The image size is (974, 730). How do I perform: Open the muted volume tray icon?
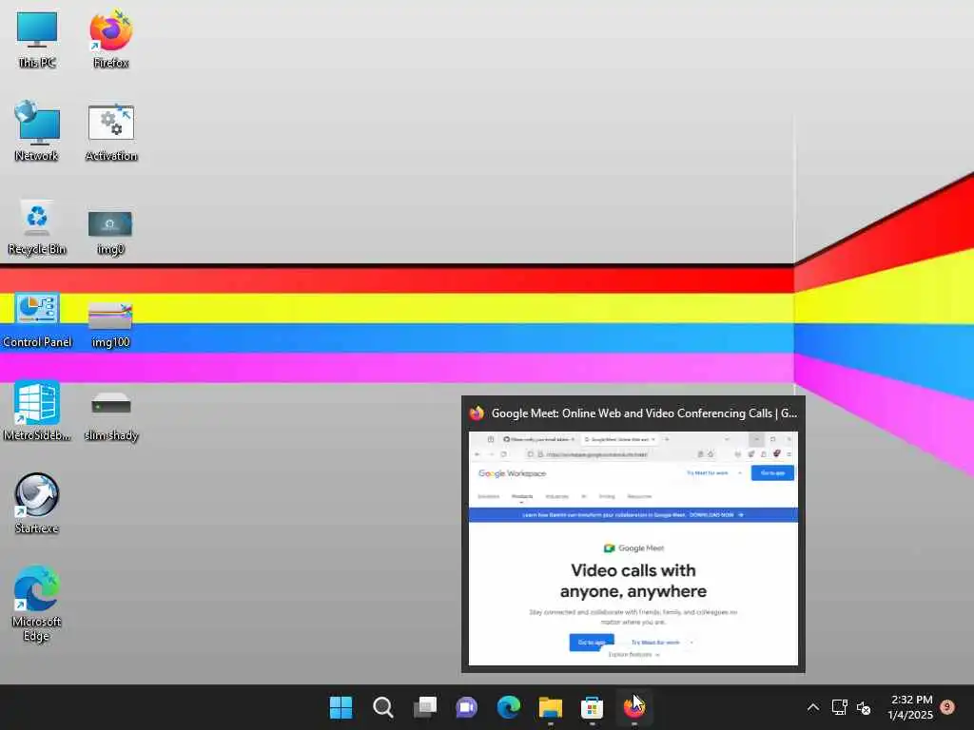click(864, 707)
